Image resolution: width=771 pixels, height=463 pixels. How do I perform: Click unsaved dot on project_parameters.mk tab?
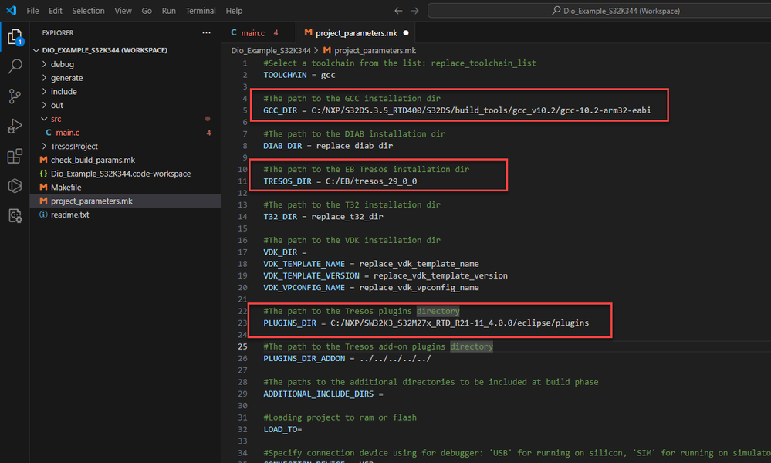click(x=406, y=33)
